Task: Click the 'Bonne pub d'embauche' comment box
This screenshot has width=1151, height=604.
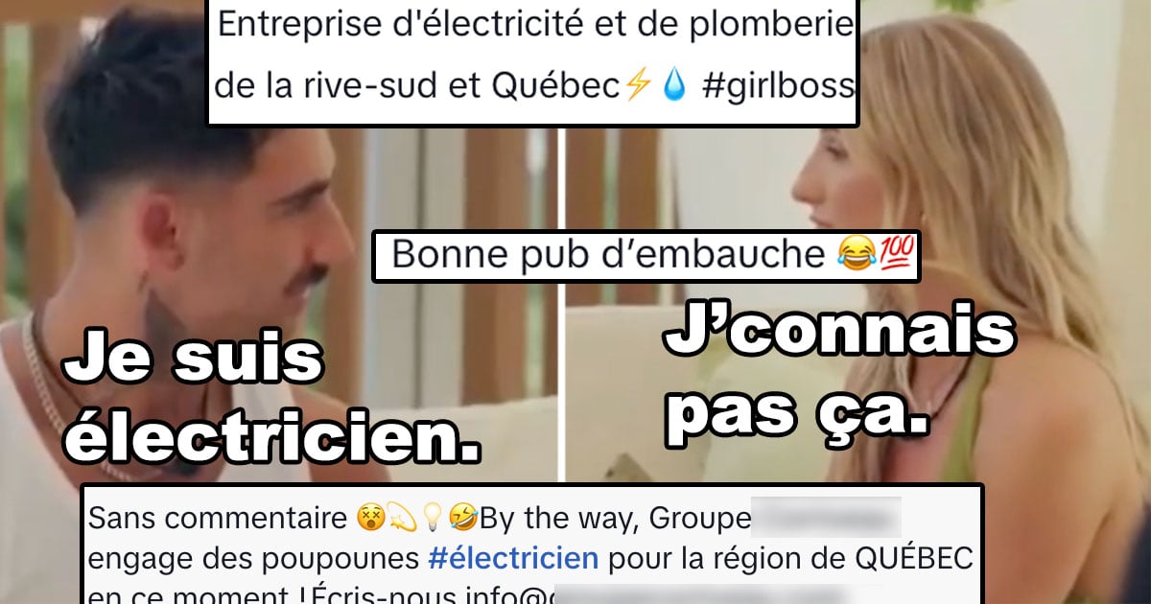Action: click(x=646, y=256)
